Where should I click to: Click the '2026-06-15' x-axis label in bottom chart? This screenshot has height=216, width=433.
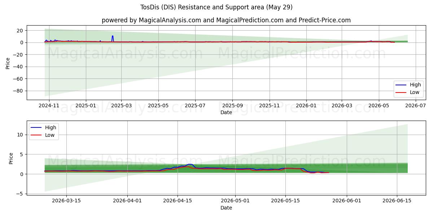tap(397, 201)
